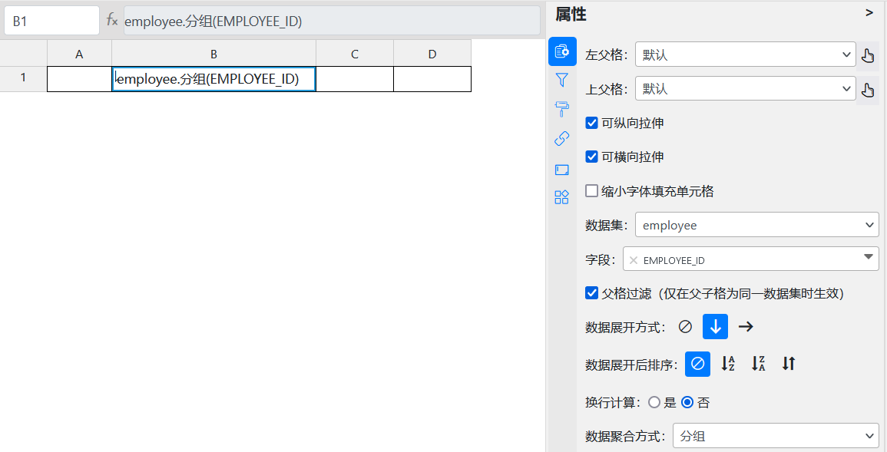This screenshot has height=452, width=887.
Task: Select row 1 header
Action: pos(23,79)
